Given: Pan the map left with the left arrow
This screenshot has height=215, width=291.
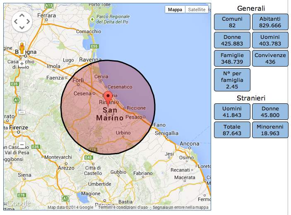Looking at the screenshot, I should point(16,21).
